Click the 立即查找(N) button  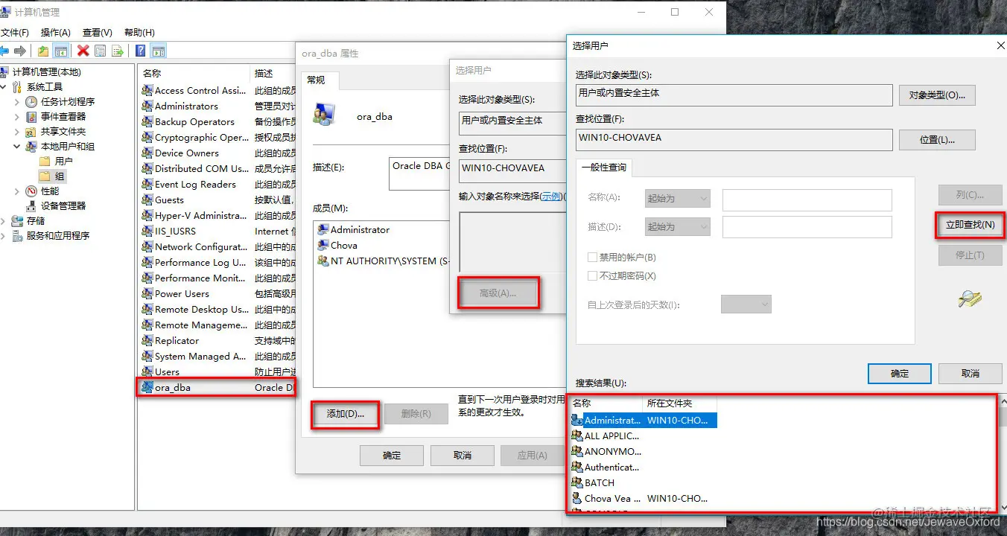970,225
